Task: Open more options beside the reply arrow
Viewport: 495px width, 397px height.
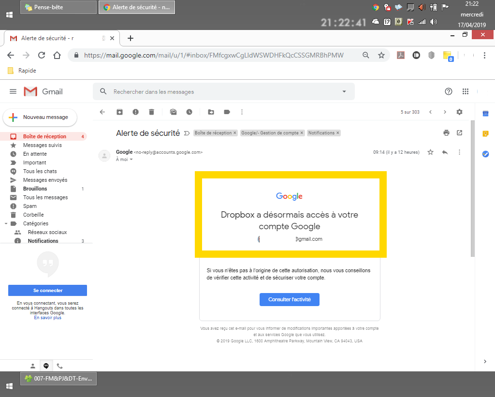Action: coord(459,152)
